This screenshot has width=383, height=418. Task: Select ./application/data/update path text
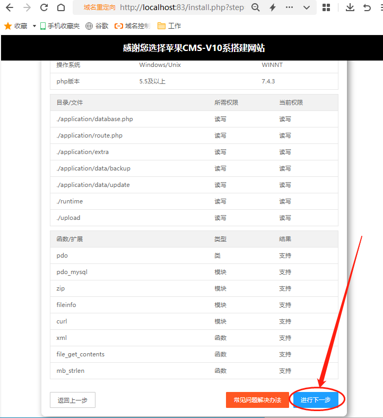coord(93,185)
